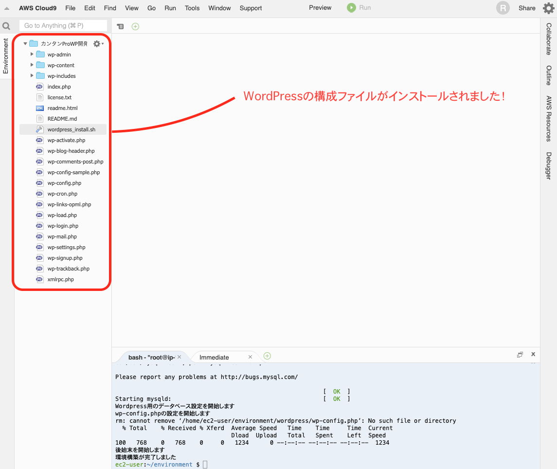Image resolution: width=557 pixels, height=469 pixels.
Task: Select wp-cron.php in file tree
Action: 63,194
